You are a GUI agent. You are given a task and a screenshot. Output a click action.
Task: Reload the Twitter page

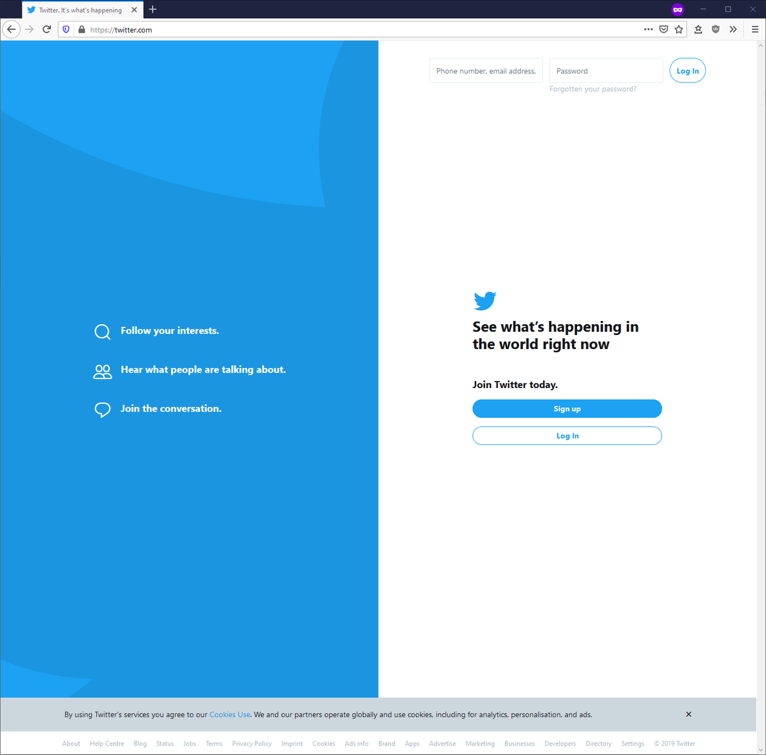[47, 29]
